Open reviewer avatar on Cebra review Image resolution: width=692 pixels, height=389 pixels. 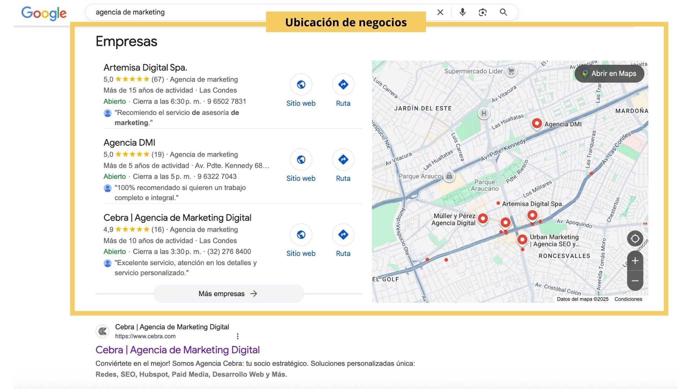107,263
